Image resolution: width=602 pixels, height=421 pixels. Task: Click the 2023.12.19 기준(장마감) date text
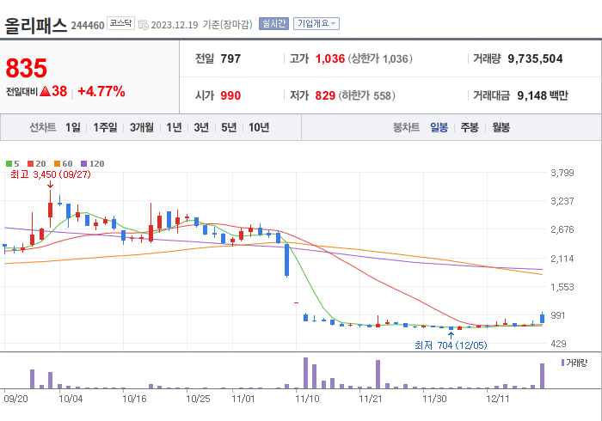pyautogui.click(x=201, y=25)
